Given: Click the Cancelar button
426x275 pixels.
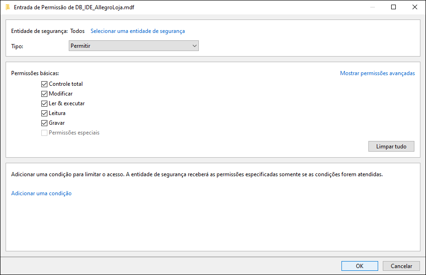Looking at the screenshot, I should click(401, 266).
